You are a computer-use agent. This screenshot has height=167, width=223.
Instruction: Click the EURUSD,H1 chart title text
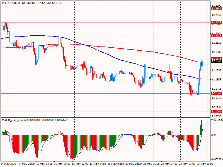[12, 3]
